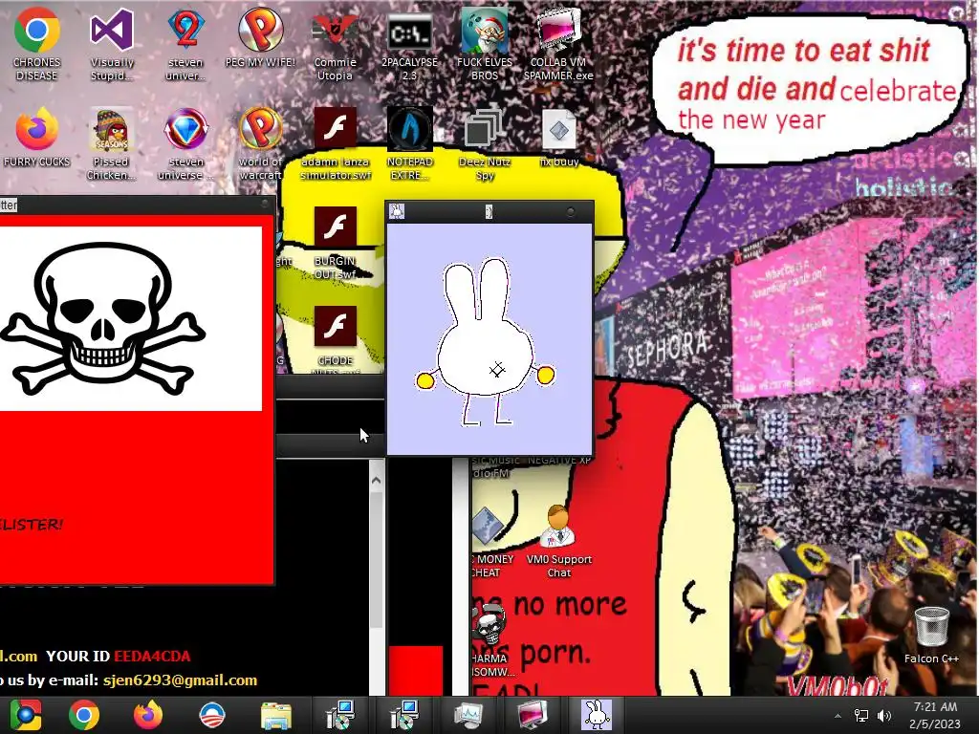Select the MONEY CHEAT desktop icon

tap(491, 541)
